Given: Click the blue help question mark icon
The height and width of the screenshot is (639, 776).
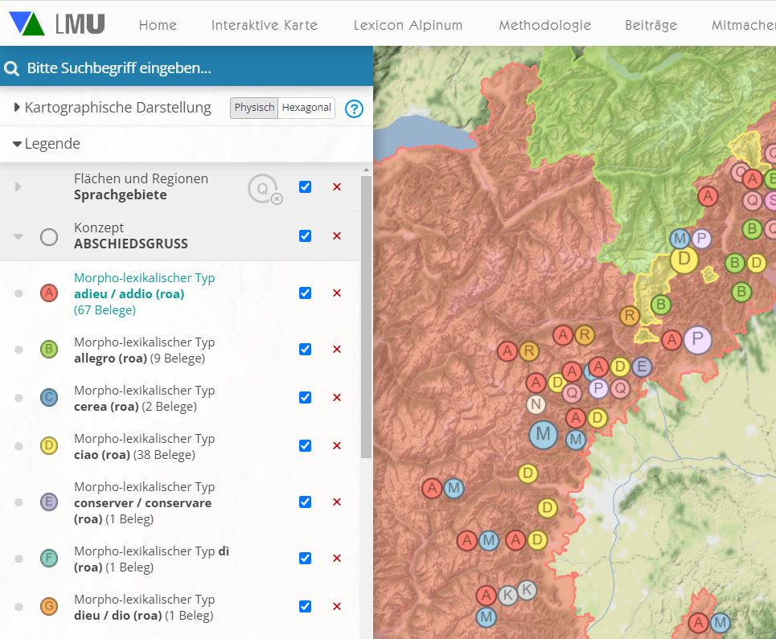Looking at the screenshot, I should click(x=354, y=109).
